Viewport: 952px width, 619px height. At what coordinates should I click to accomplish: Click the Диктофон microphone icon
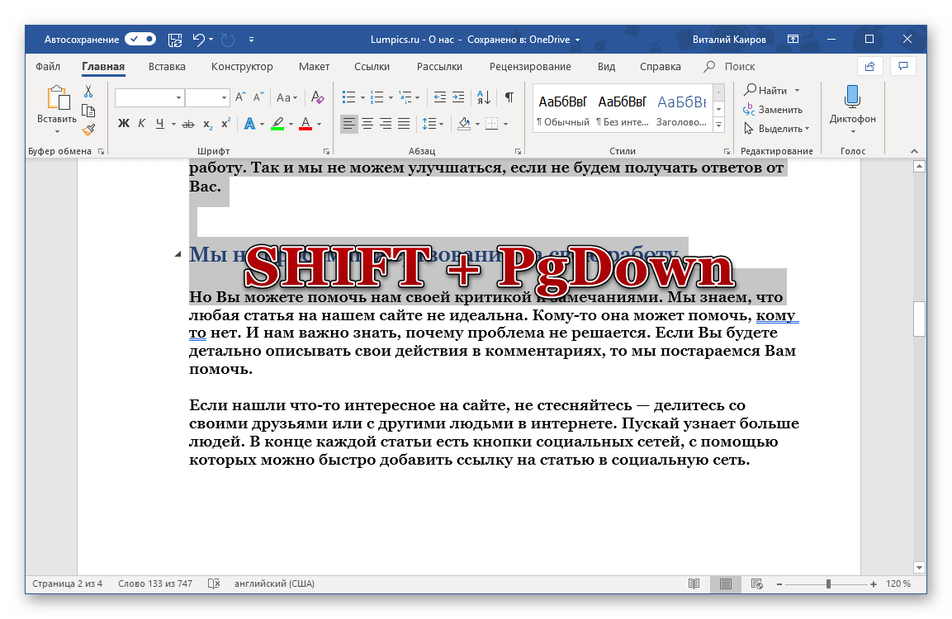[852, 98]
